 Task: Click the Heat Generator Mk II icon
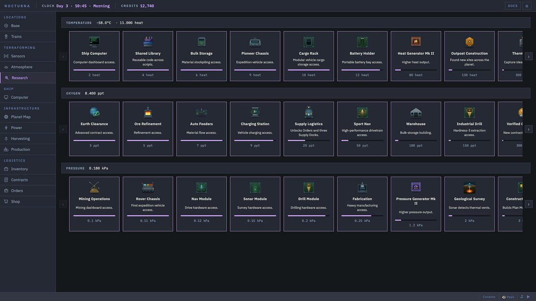[416, 41]
